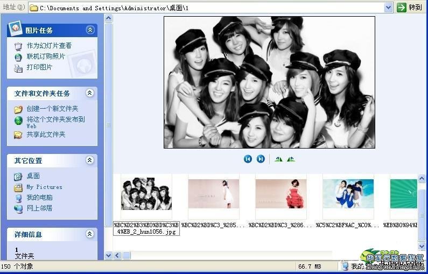Rotate the picture counterclockwise
Viewport: 428px width, 274px height.
point(291,159)
